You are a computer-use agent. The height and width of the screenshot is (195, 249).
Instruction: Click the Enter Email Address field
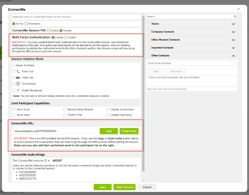point(192,63)
